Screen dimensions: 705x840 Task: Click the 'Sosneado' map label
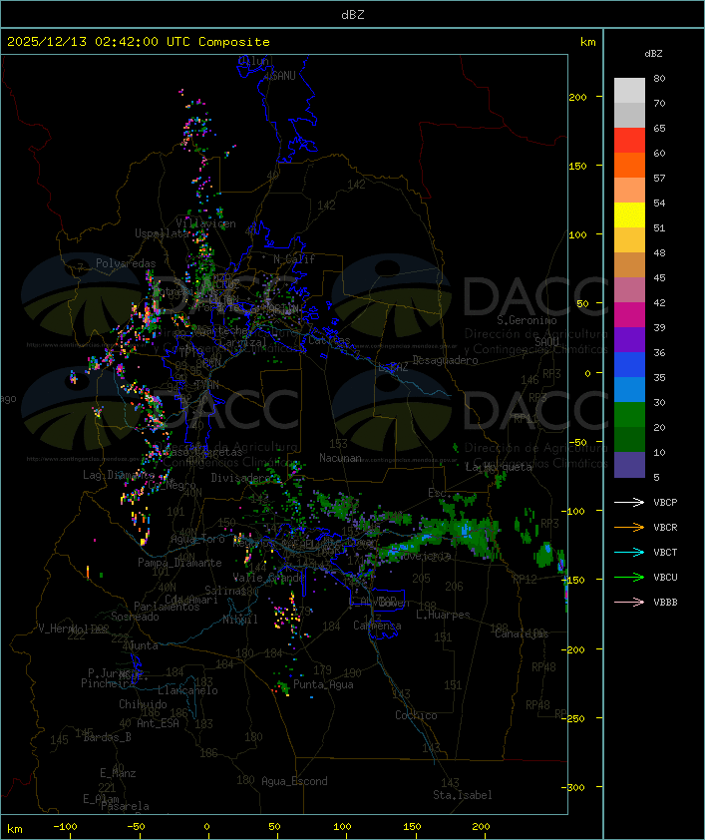click(135, 617)
